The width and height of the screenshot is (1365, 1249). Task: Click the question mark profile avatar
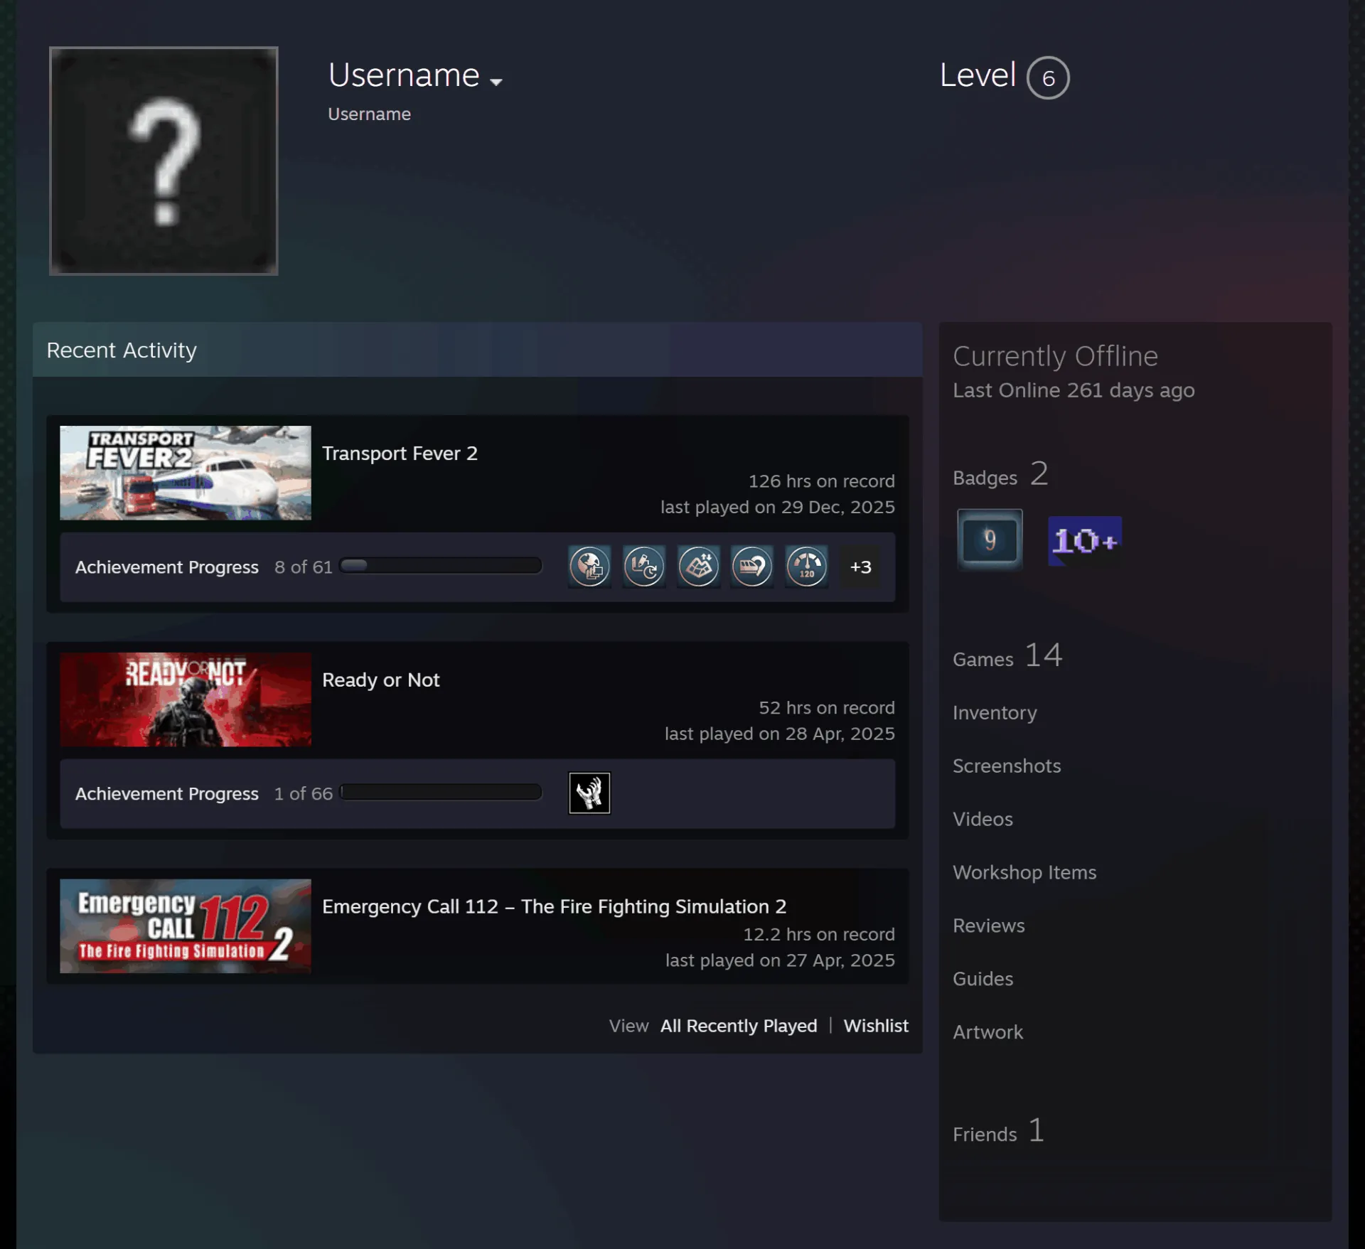[164, 161]
